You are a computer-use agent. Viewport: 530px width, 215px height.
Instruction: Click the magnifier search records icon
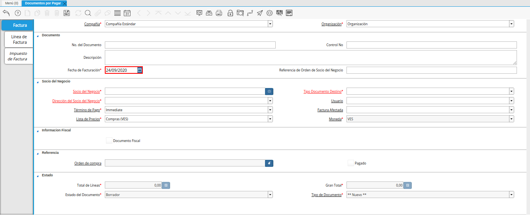88,13
